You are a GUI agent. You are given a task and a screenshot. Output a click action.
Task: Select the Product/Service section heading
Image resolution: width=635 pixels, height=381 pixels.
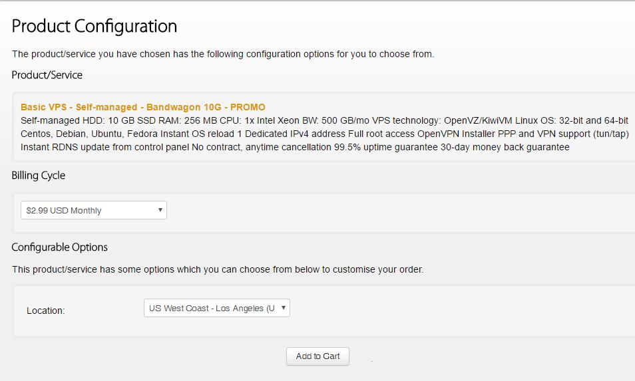click(x=47, y=75)
